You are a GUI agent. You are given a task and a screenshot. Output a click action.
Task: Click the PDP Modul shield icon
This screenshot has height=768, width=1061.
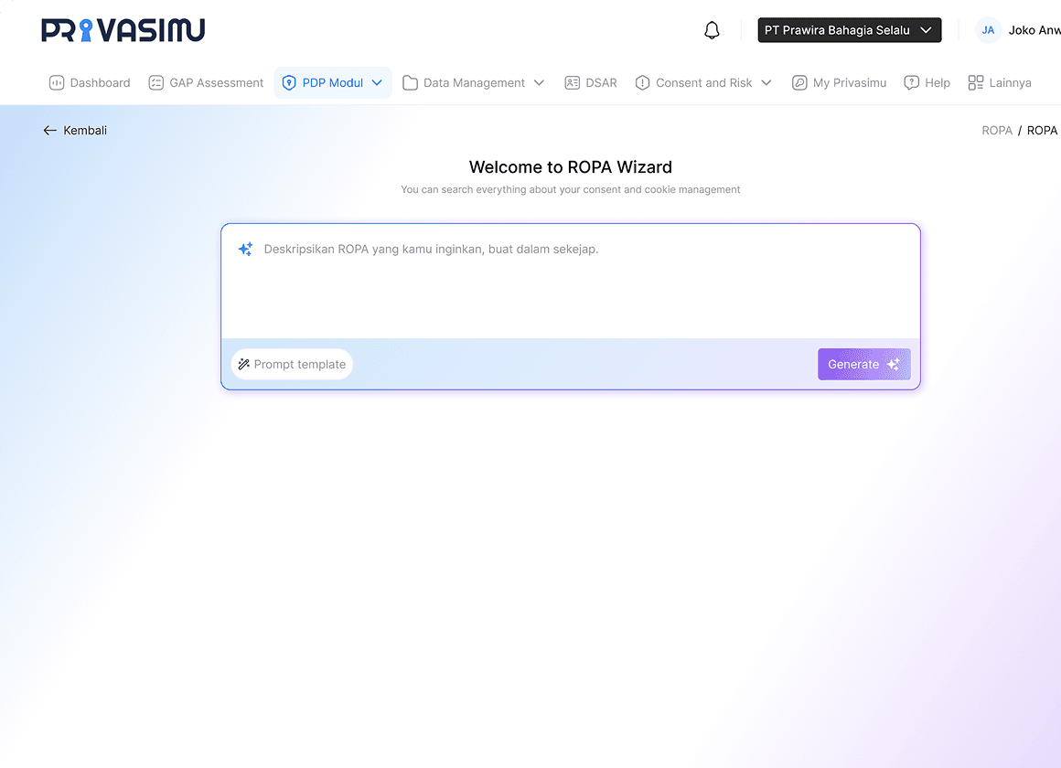click(x=289, y=82)
